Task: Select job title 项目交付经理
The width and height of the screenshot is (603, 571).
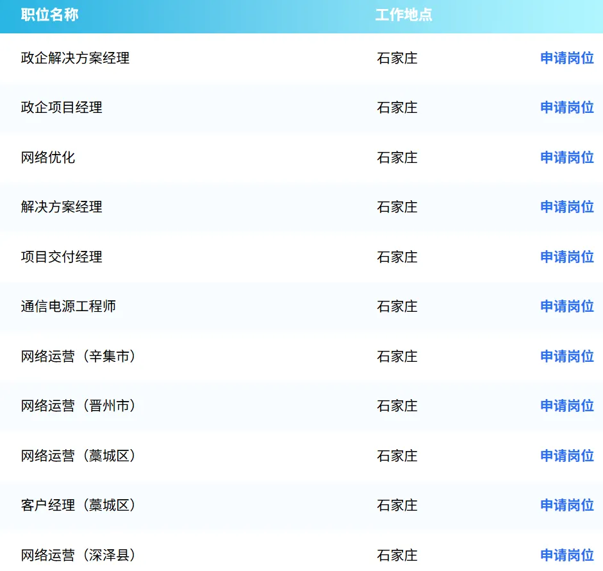Action: pos(62,257)
